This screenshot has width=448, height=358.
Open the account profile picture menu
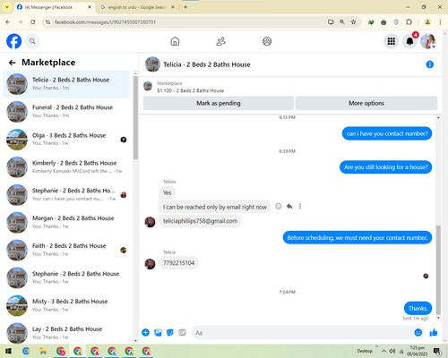[x=428, y=41]
